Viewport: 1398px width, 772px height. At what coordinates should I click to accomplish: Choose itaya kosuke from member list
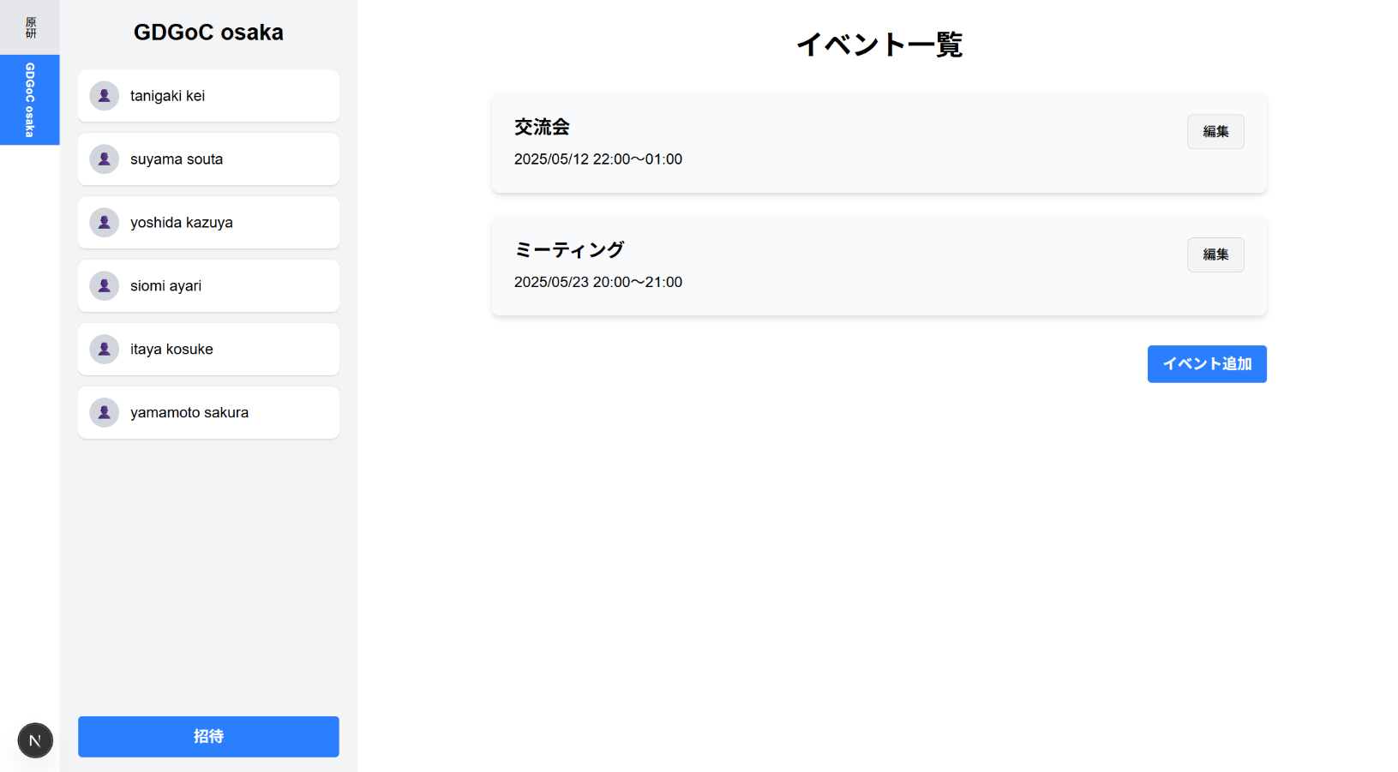pyautogui.click(x=208, y=350)
